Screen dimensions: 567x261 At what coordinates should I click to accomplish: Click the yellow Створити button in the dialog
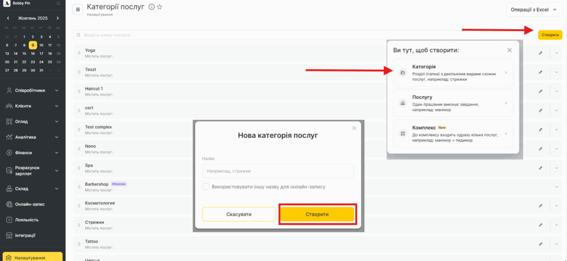pos(317,214)
